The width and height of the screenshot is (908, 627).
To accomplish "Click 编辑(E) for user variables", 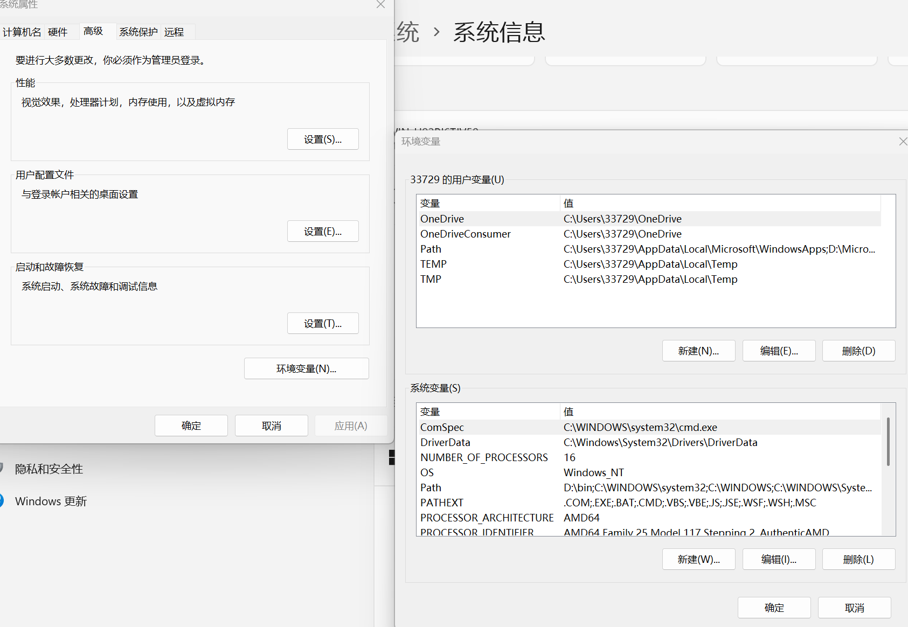I will [x=779, y=351].
